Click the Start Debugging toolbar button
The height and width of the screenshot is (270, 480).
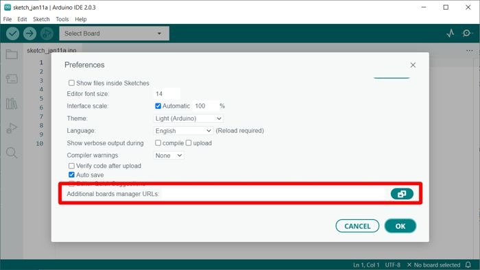(x=47, y=34)
